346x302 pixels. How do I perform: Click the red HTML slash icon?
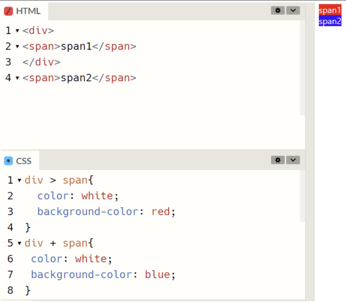[8, 11]
